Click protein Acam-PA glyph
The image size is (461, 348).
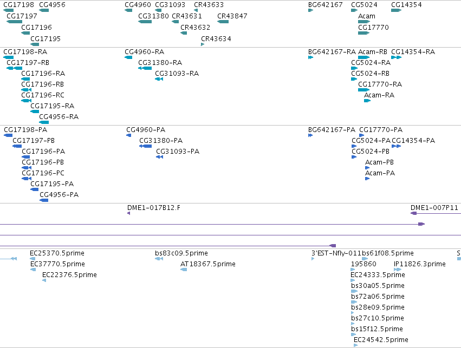coord(367,179)
